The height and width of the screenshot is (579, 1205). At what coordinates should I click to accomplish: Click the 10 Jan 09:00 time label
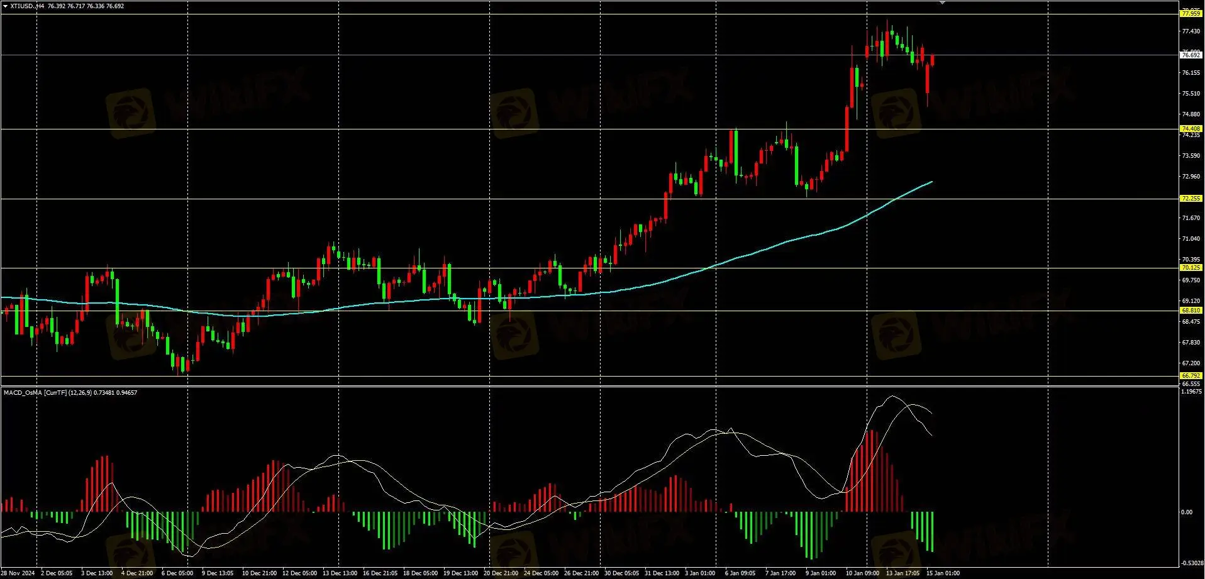coord(862,573)
